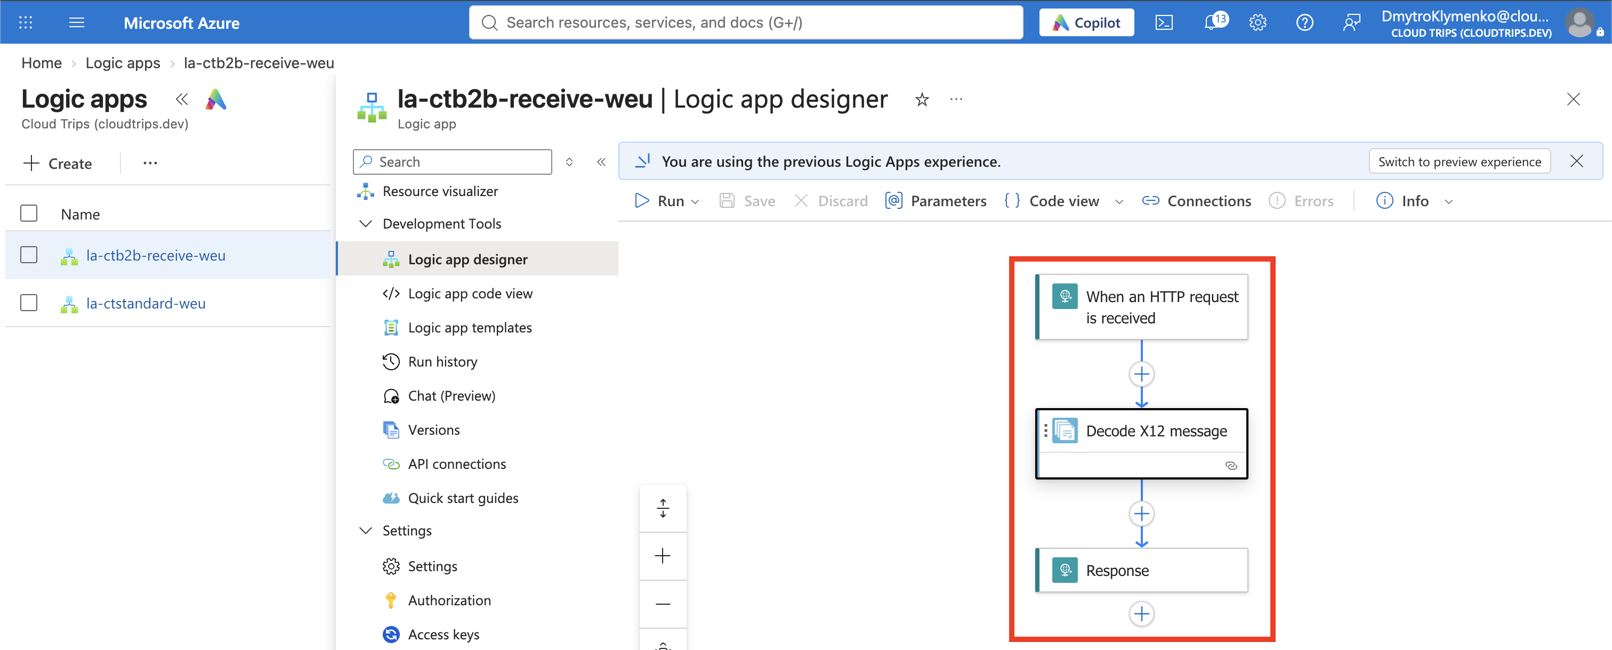
Task: Switch to Code view
Action: pyautogui.click(x=1051, y=201)
